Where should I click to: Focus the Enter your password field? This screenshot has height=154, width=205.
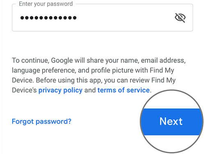coord(102,18)
